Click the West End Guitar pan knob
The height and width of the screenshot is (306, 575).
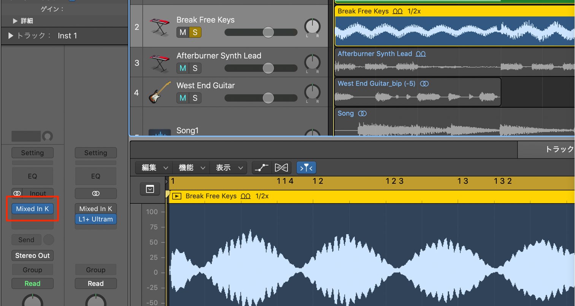coord(312,92)
